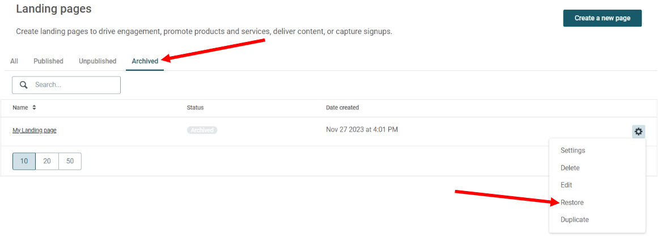The height and width of the screenshot is (237, 661).
Task: Select the Unpublished tab
Action: (x=98, y=61)
